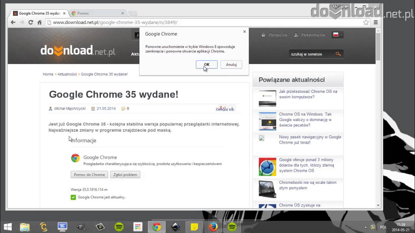Open the colorful grid app on the taskbar

coord(138,227)
